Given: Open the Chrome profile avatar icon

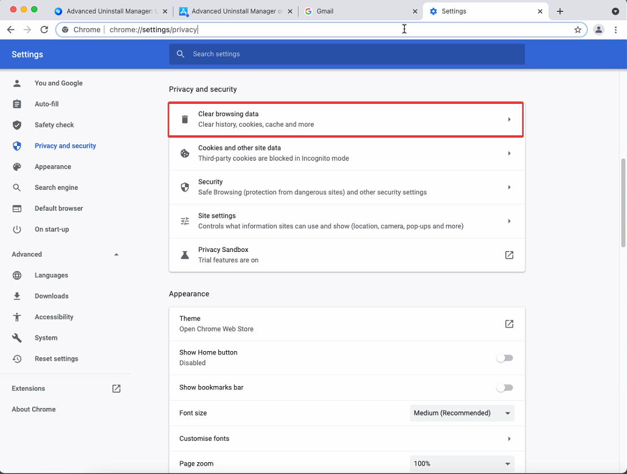Looking at the screenshot, I should click(599, 30).
